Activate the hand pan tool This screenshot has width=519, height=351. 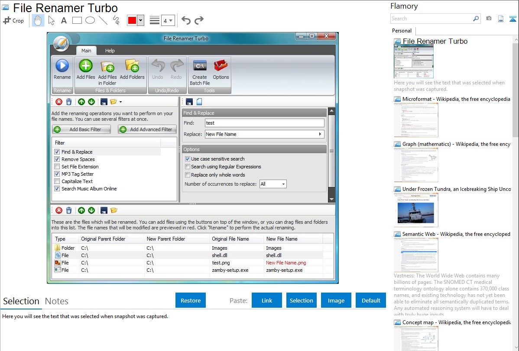coord(38,20)
